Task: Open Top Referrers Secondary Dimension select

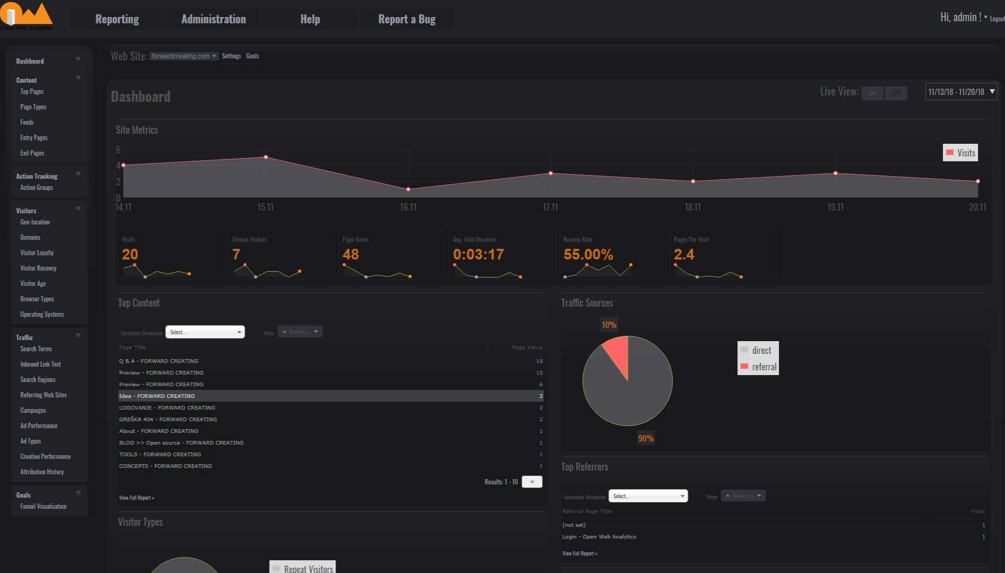Action: (x=648, y=496)
